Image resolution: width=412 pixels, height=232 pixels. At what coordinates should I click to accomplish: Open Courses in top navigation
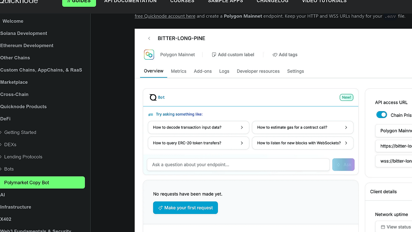(182, 2)
